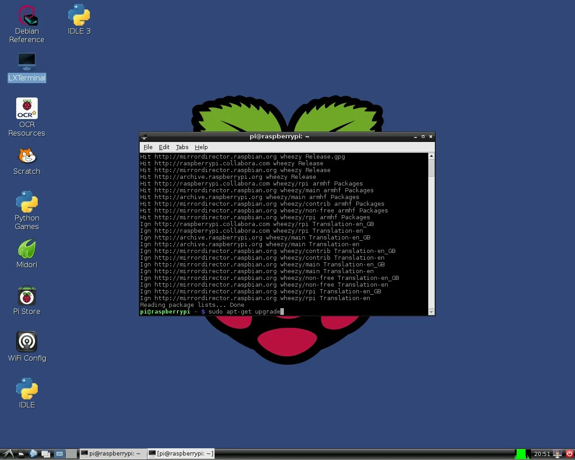Click the 'wheezy/non-free Translation-en_GB' line
Viewport: 575px width, 460px height.
click(x=270, y=278)
